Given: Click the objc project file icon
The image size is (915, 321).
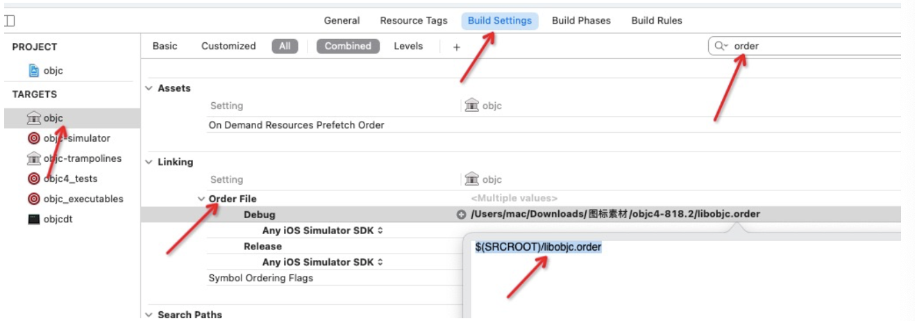Looking at the screenshot, I should tap(34, 70).
